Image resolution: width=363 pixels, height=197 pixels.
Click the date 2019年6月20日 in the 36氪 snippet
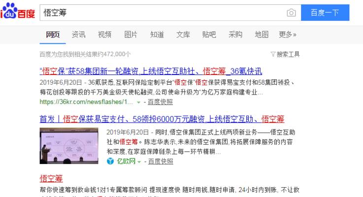click(61, 82)
